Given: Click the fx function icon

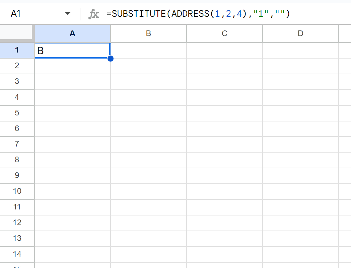Looking at the screenshot, I should 93,14.
